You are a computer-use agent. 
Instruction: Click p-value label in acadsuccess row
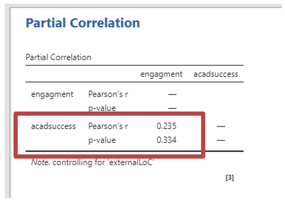(x=102, y=139)
